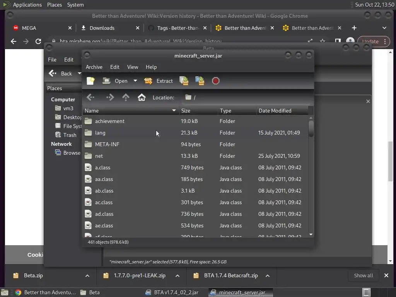This screenshot has width=396, height=297.
Task: Go to next location arrow in archive manager
Action: (x=110, y=97)
